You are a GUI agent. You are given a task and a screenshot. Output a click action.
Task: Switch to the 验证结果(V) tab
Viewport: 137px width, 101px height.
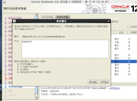tap(48, 17)
